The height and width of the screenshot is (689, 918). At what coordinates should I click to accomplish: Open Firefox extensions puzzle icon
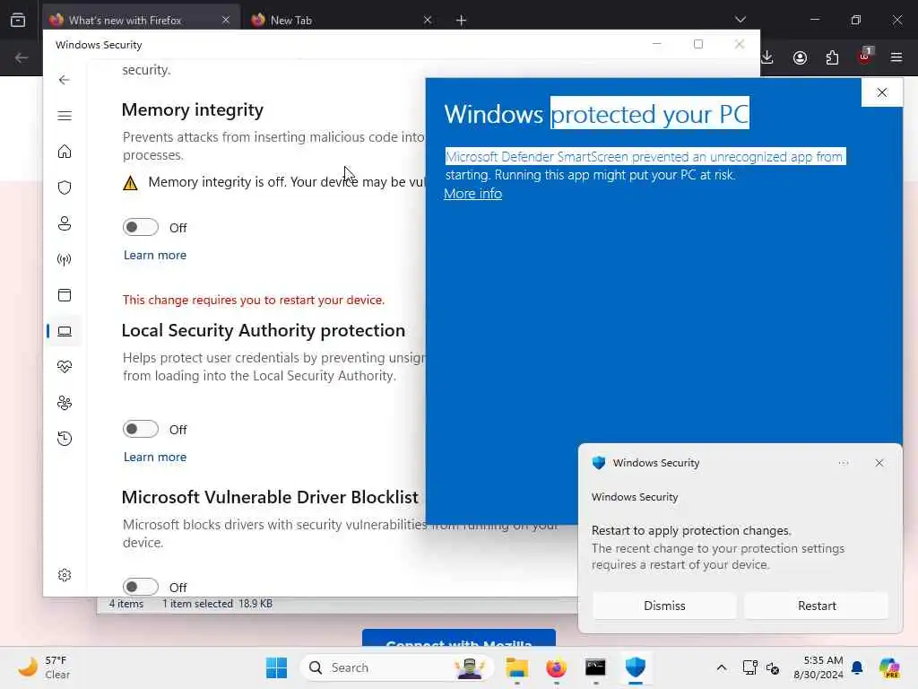coord(832,57)
